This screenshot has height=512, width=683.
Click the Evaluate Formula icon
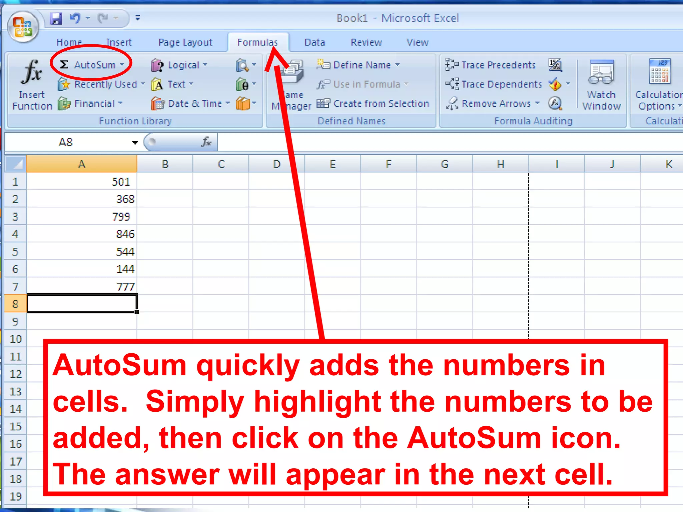click(x=555, y=104)
